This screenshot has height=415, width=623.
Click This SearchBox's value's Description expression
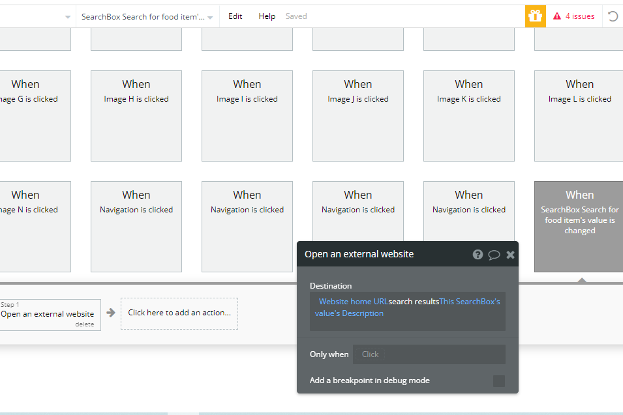[408, 308]
